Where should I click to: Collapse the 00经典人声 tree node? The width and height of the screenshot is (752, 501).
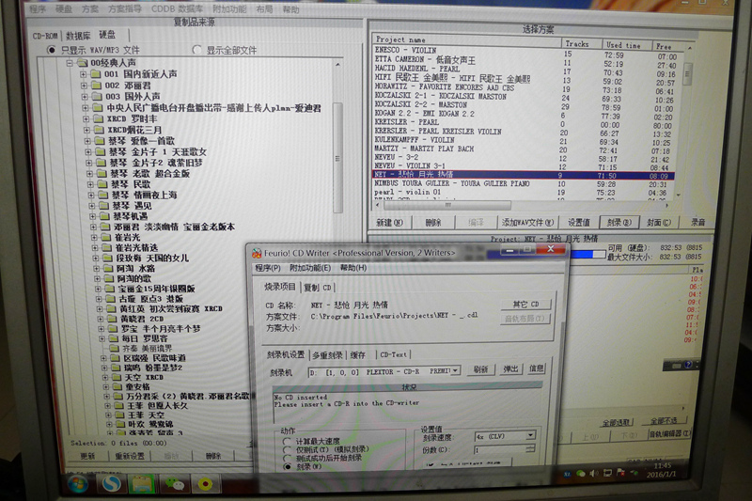tap(70, 63)
